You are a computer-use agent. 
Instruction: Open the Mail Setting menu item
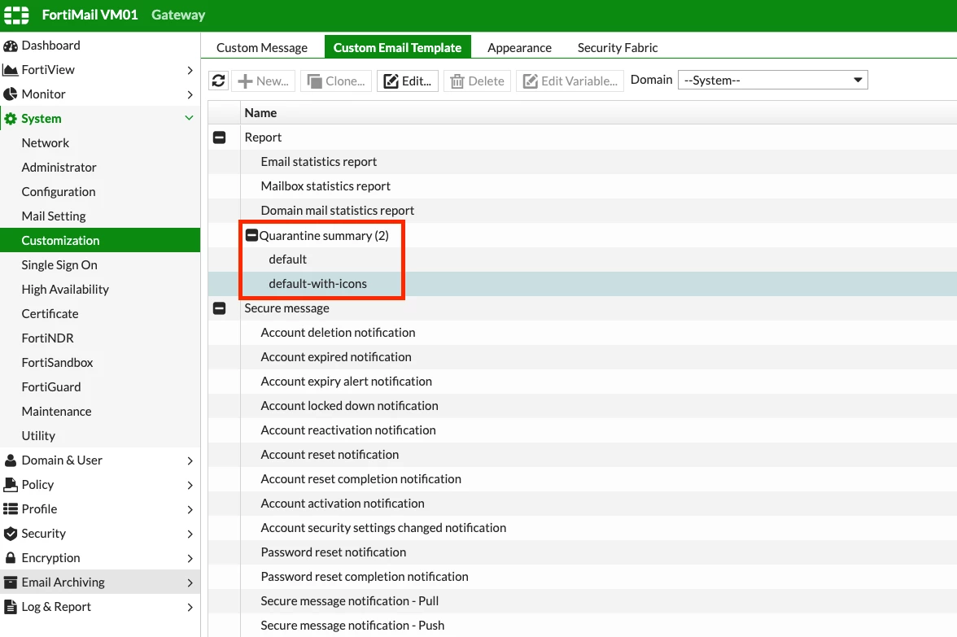(x=100, y=216)
